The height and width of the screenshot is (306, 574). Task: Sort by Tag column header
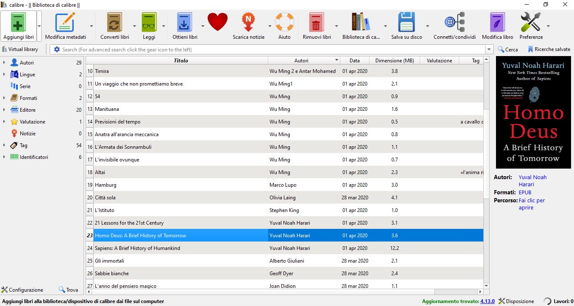(472, 61)
